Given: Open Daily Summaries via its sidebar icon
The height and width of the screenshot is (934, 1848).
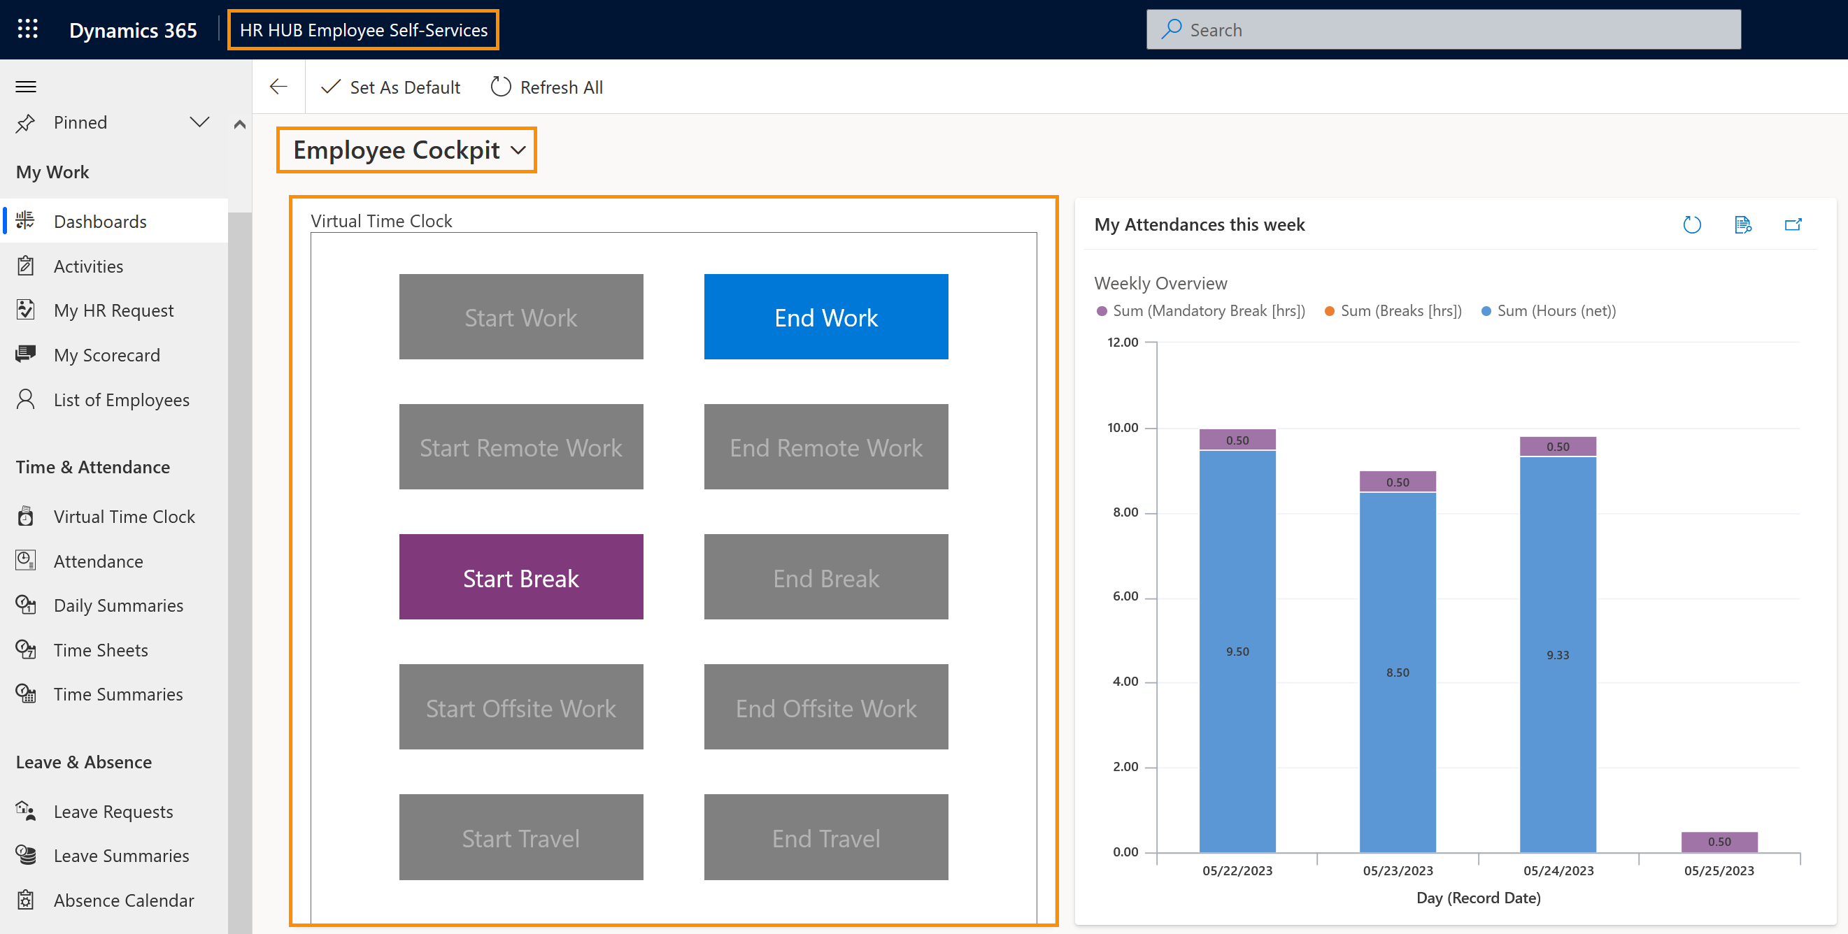Looking at the screenshot, I should click(26, 605).
